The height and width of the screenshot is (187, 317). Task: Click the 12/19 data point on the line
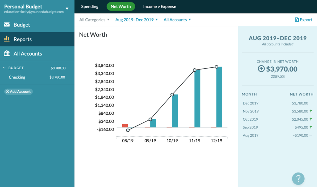point(216,67)
